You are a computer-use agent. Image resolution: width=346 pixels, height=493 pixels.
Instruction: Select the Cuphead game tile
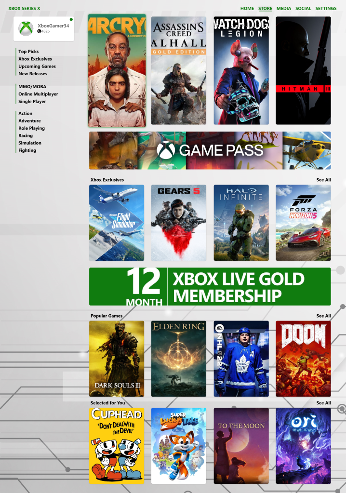coord(117,445)
